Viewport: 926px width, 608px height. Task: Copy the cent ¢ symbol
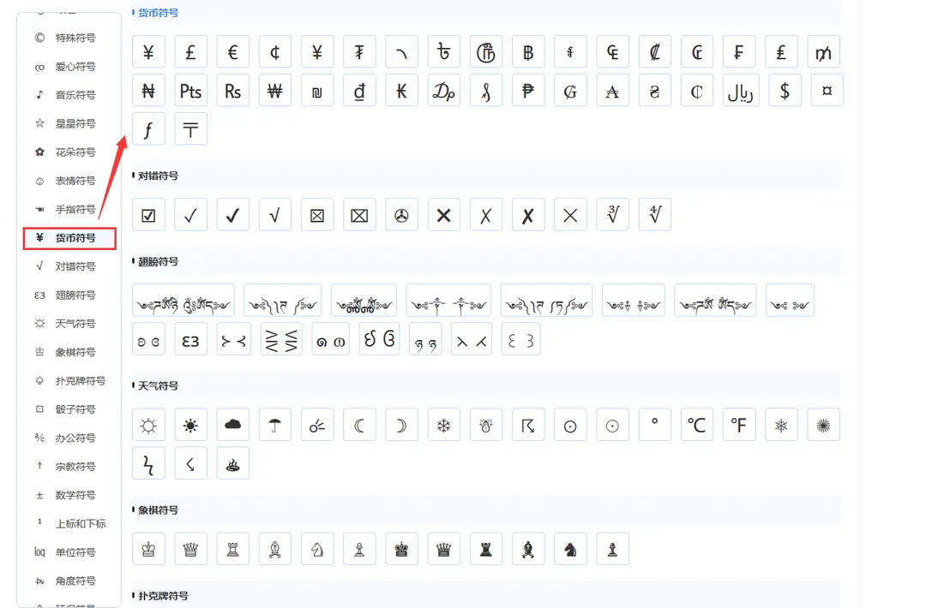click(275, 52)
